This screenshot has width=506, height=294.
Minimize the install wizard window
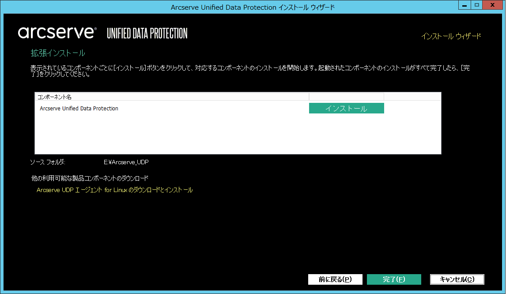pos(464,5)
